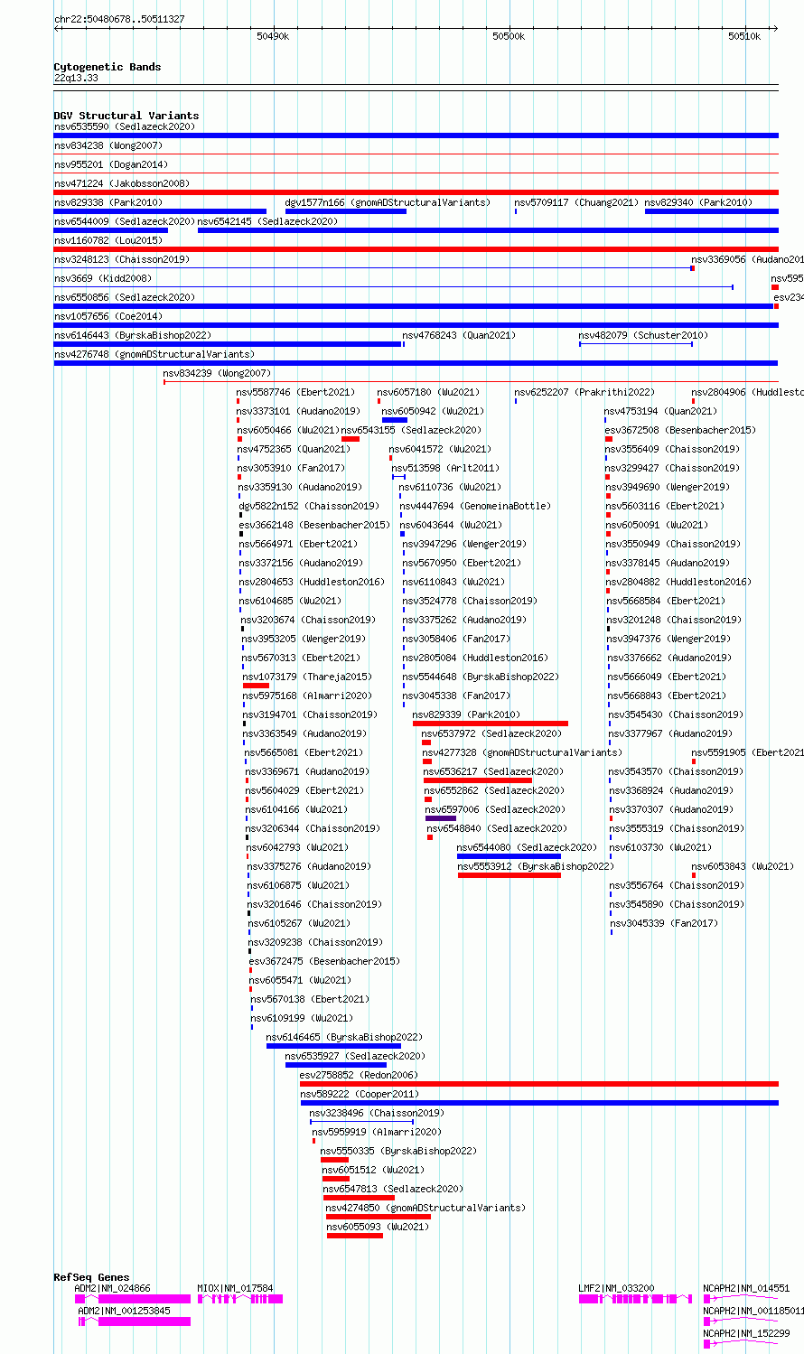This screenshot has height=1354, width=804.
Task: Select the RefSeq Genes track title
Action: (91, 1277)
